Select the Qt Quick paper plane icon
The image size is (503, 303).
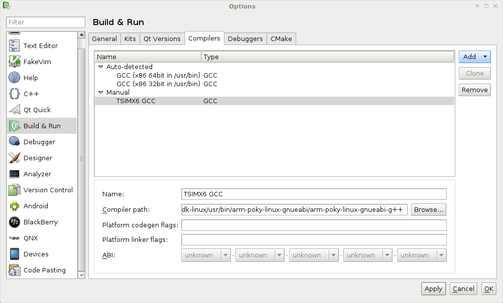14,110
